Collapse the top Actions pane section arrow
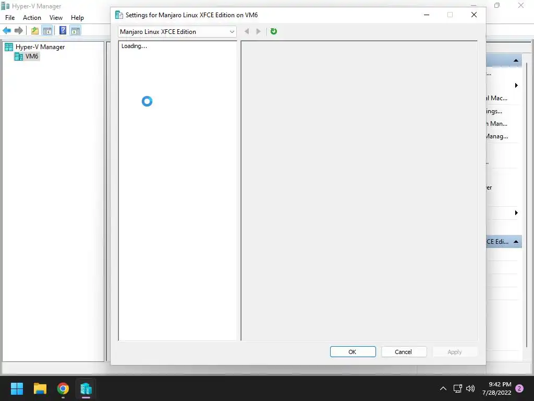This screenshot has width=534, height=401. (516, 61)
